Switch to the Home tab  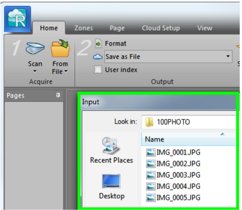coord(49,28)
